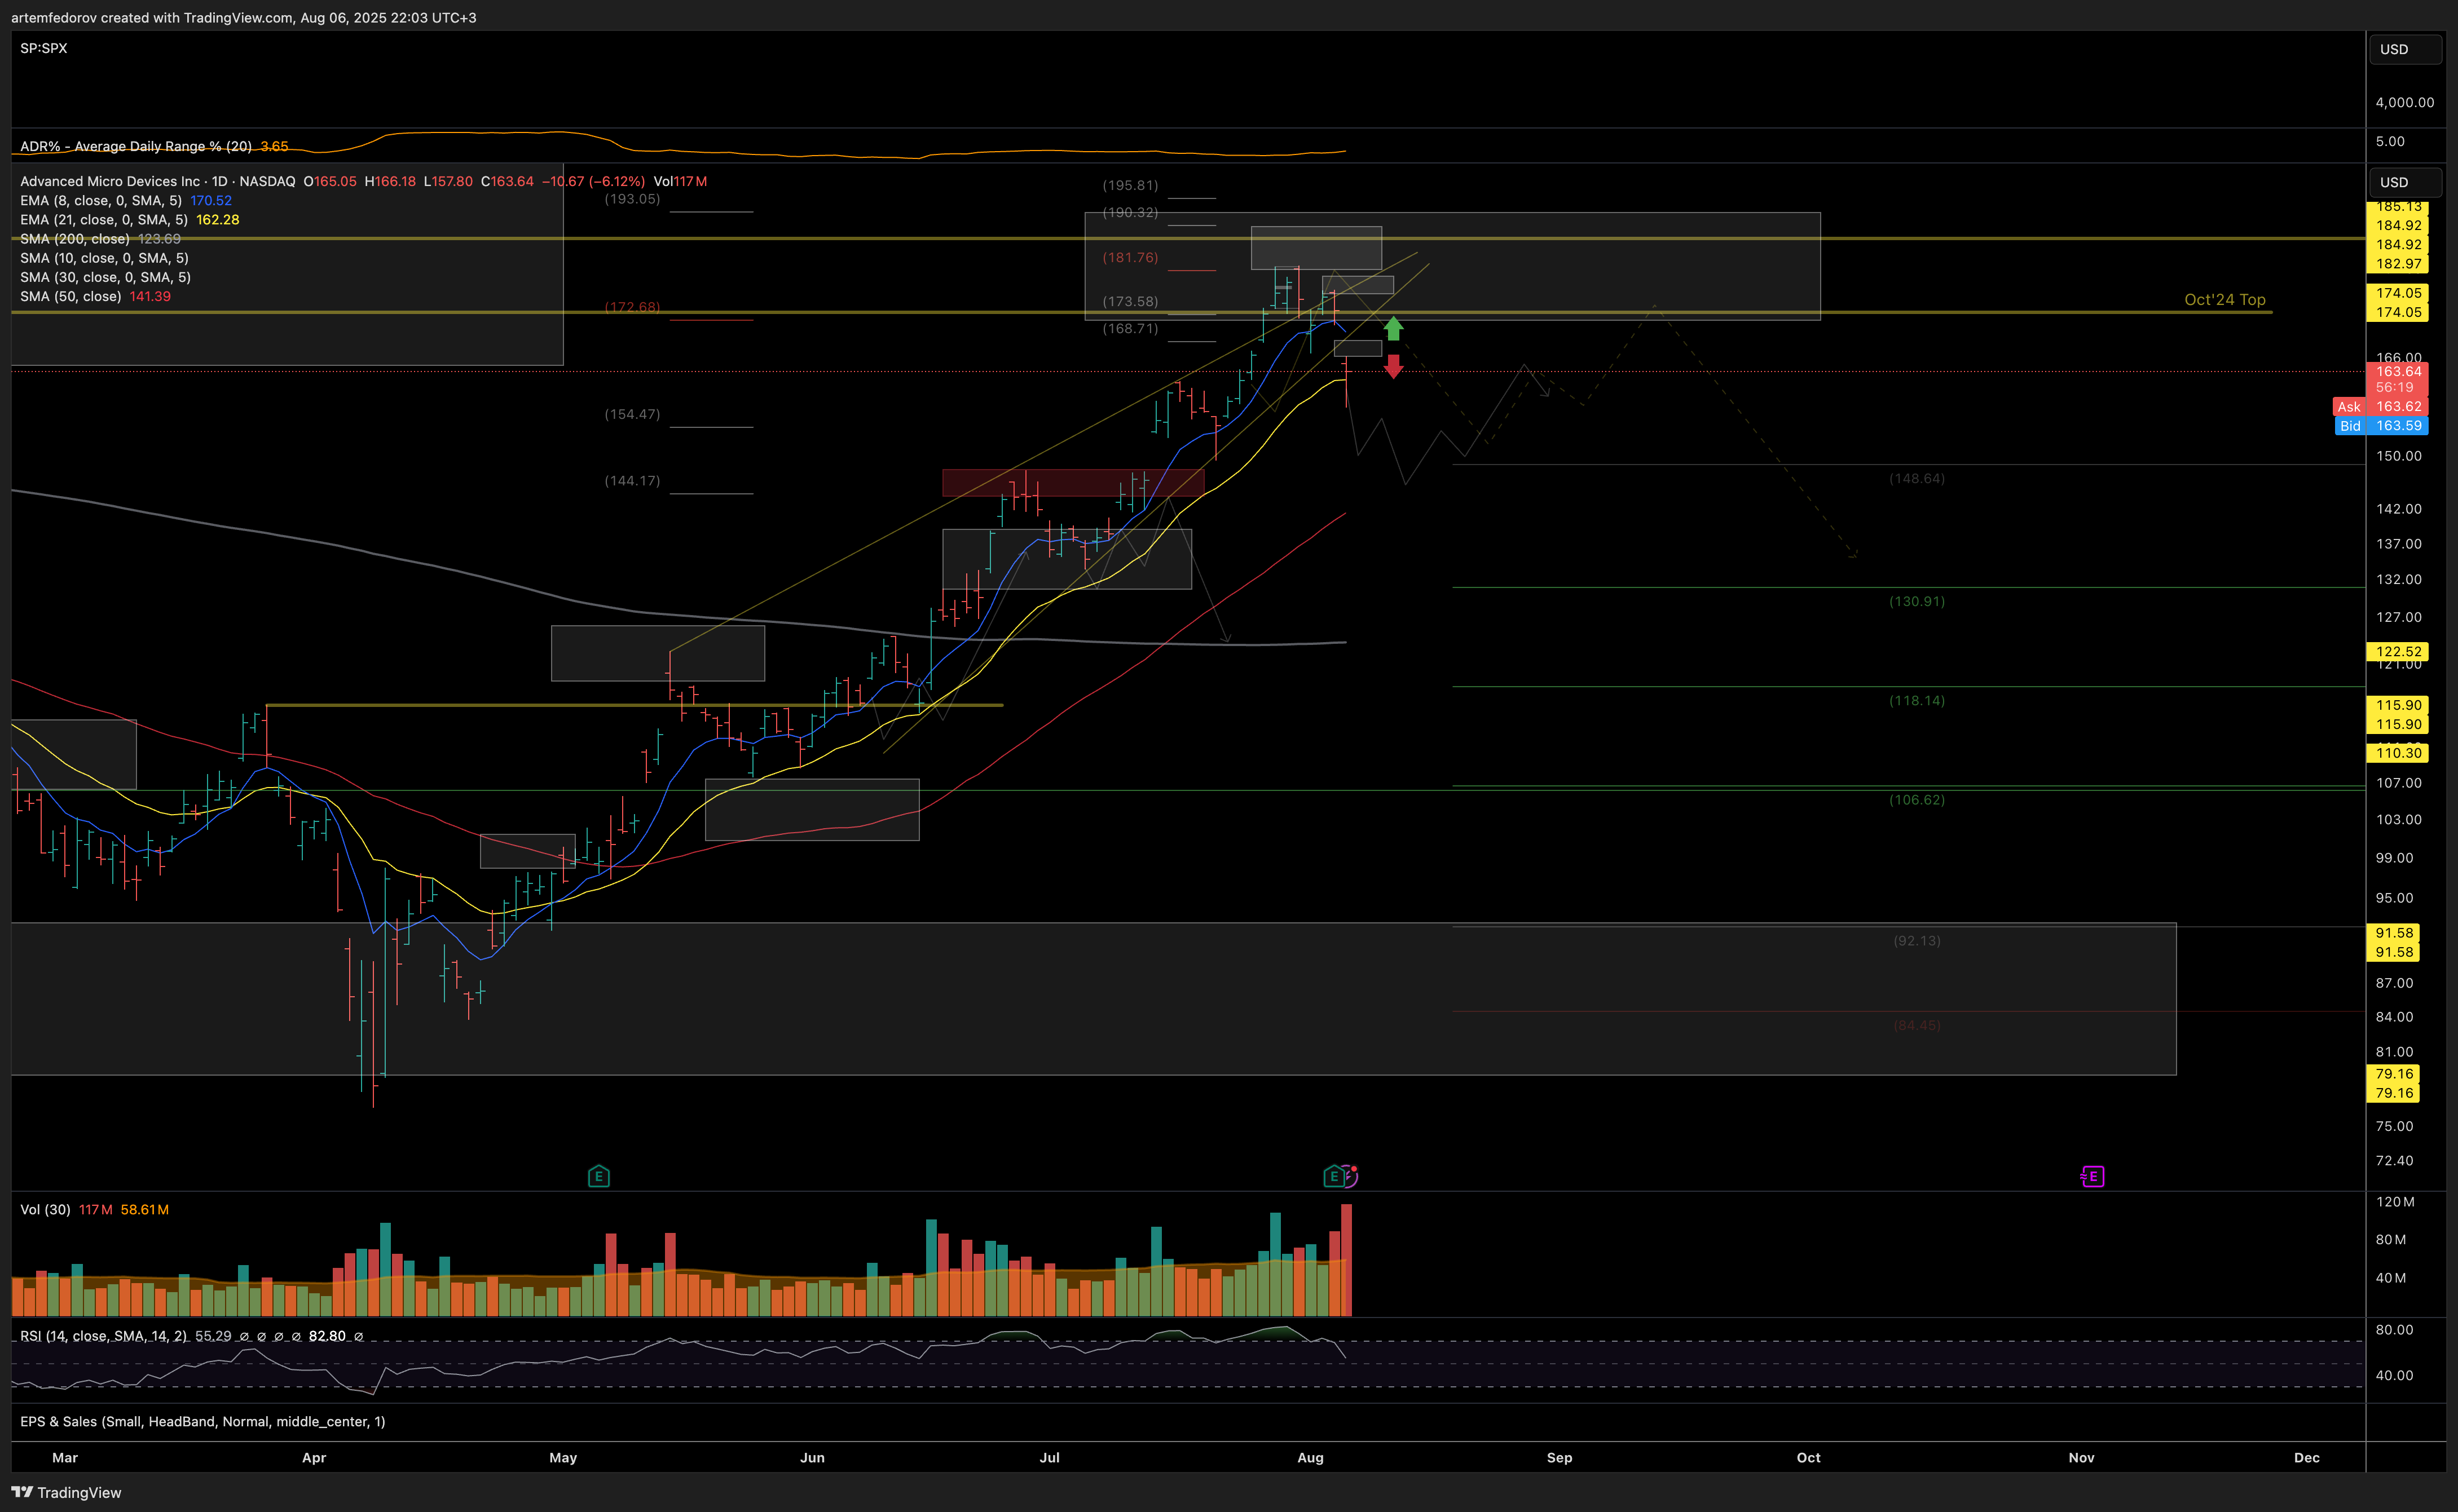
Task: Select the (106.62) target level label
Action: click(1917, 799)
